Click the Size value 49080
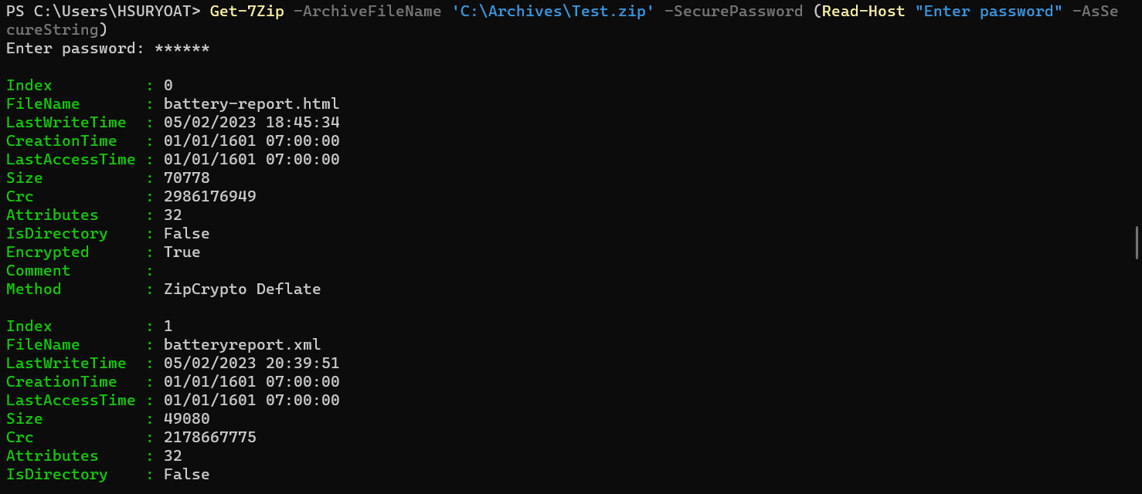 (x=186, y=419)
